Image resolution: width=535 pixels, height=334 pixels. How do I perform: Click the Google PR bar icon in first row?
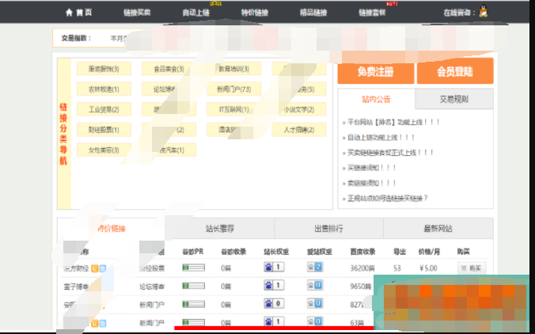coord(192,268)
